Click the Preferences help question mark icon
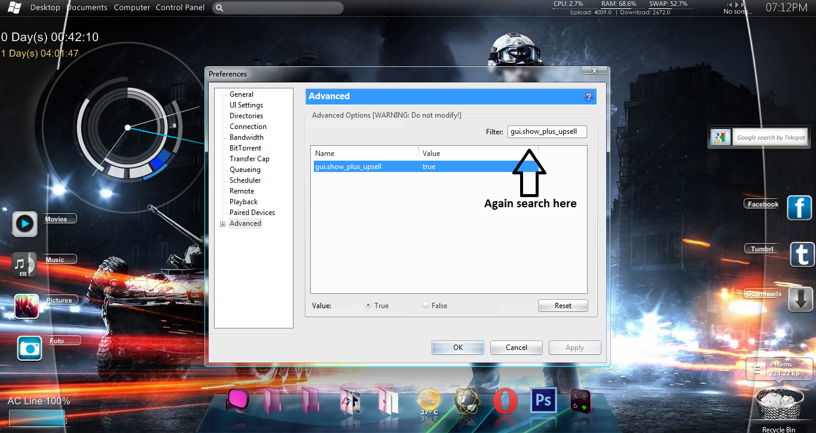The height and width of the screenshot is (433, 816). (588, 97)
